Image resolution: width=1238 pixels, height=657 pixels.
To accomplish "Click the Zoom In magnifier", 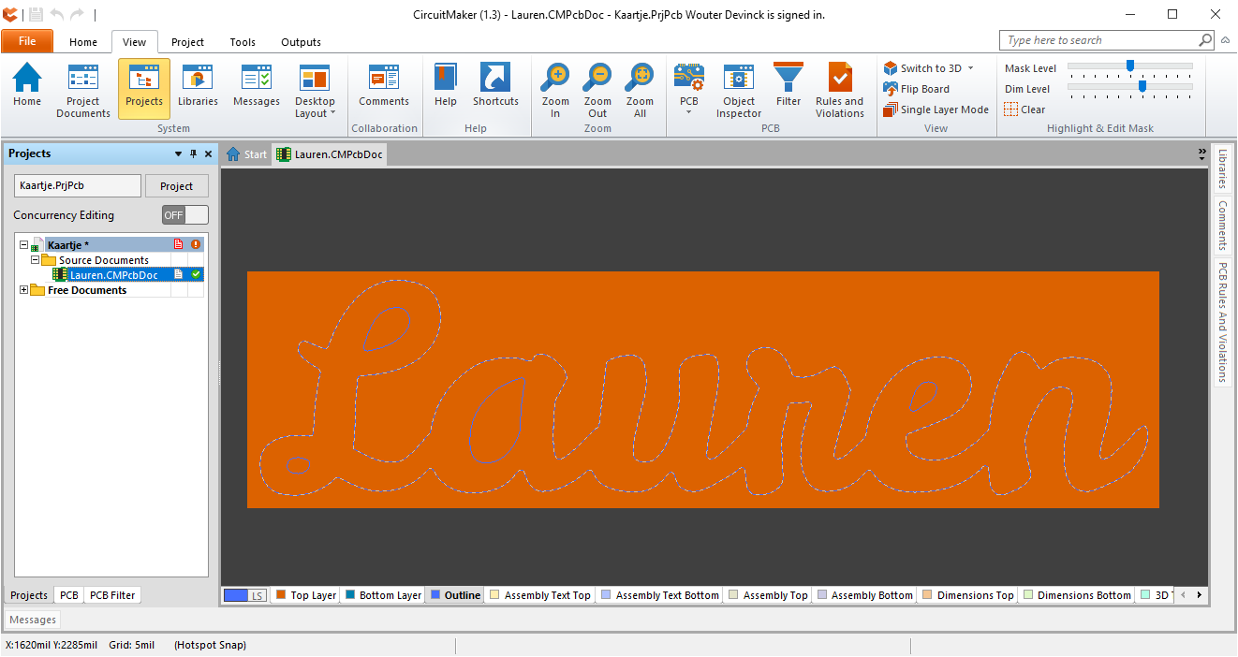I will coord(555,90).
